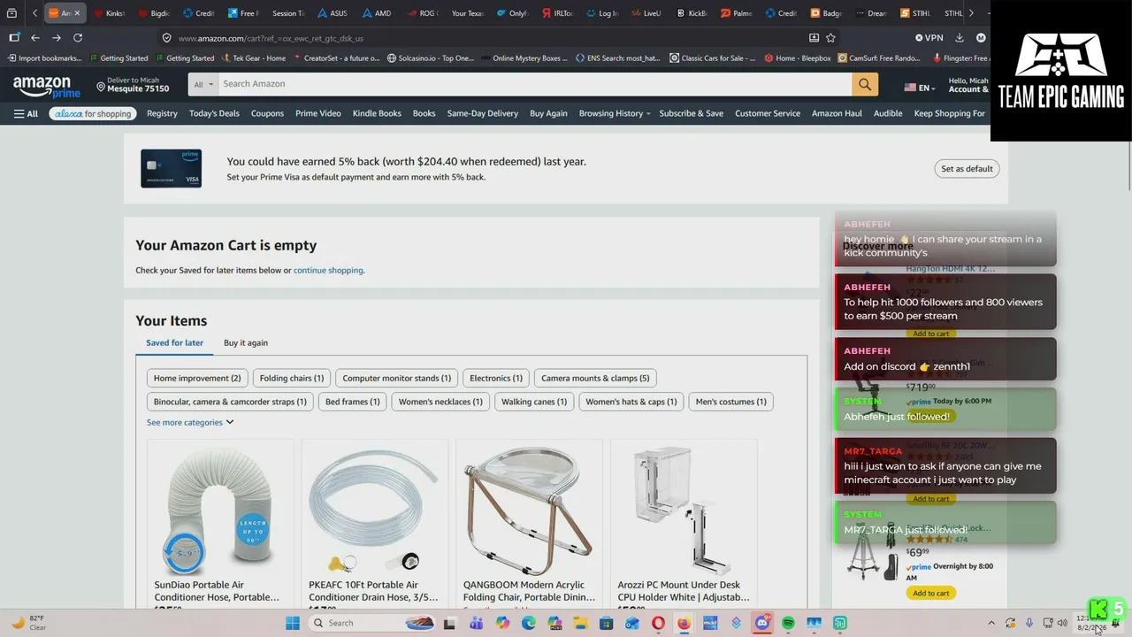Image resolution: width=1132 pixels, height=637 pixels.
Task: Click the microphone icon in system tray
Action: (x=1029, y=623)
